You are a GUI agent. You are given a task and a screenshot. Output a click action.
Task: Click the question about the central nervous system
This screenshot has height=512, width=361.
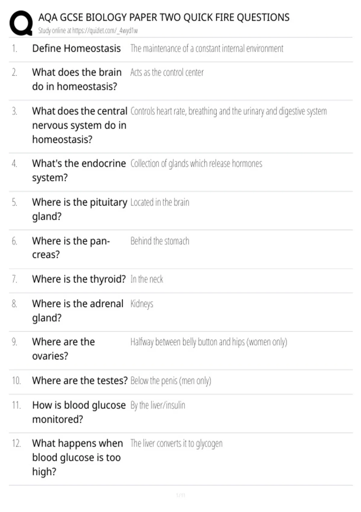[x=80, y=125]
